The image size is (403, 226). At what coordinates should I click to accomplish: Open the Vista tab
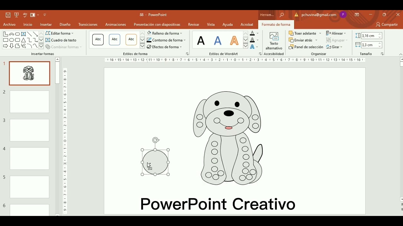click(211, 24)
